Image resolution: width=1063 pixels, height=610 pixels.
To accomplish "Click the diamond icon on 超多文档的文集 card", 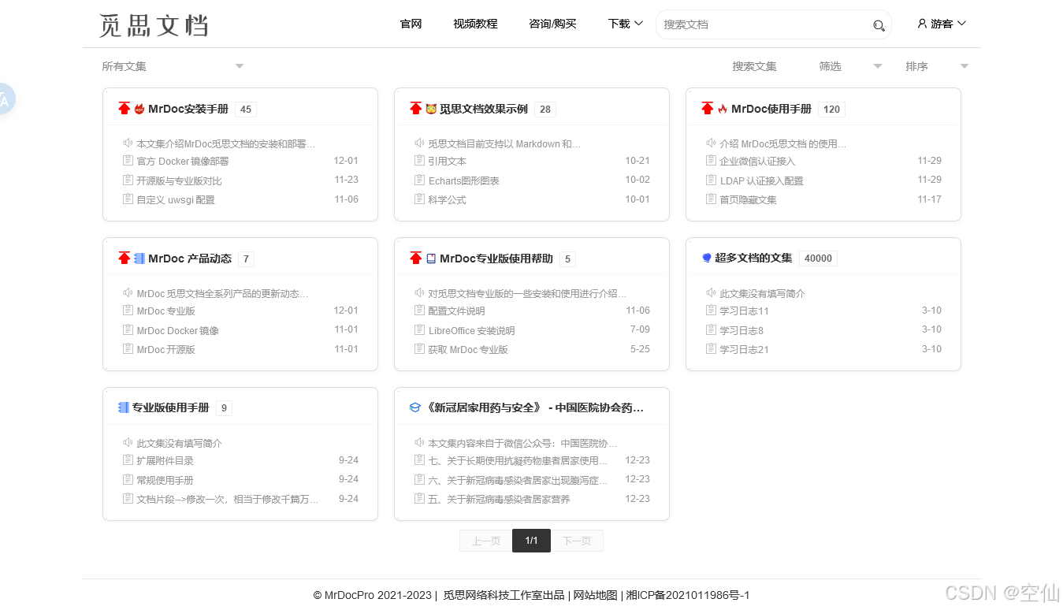I will click(x=706, y=258).
